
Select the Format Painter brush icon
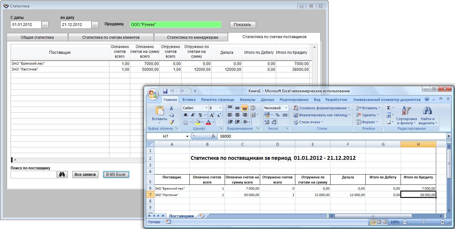(172, 122)
